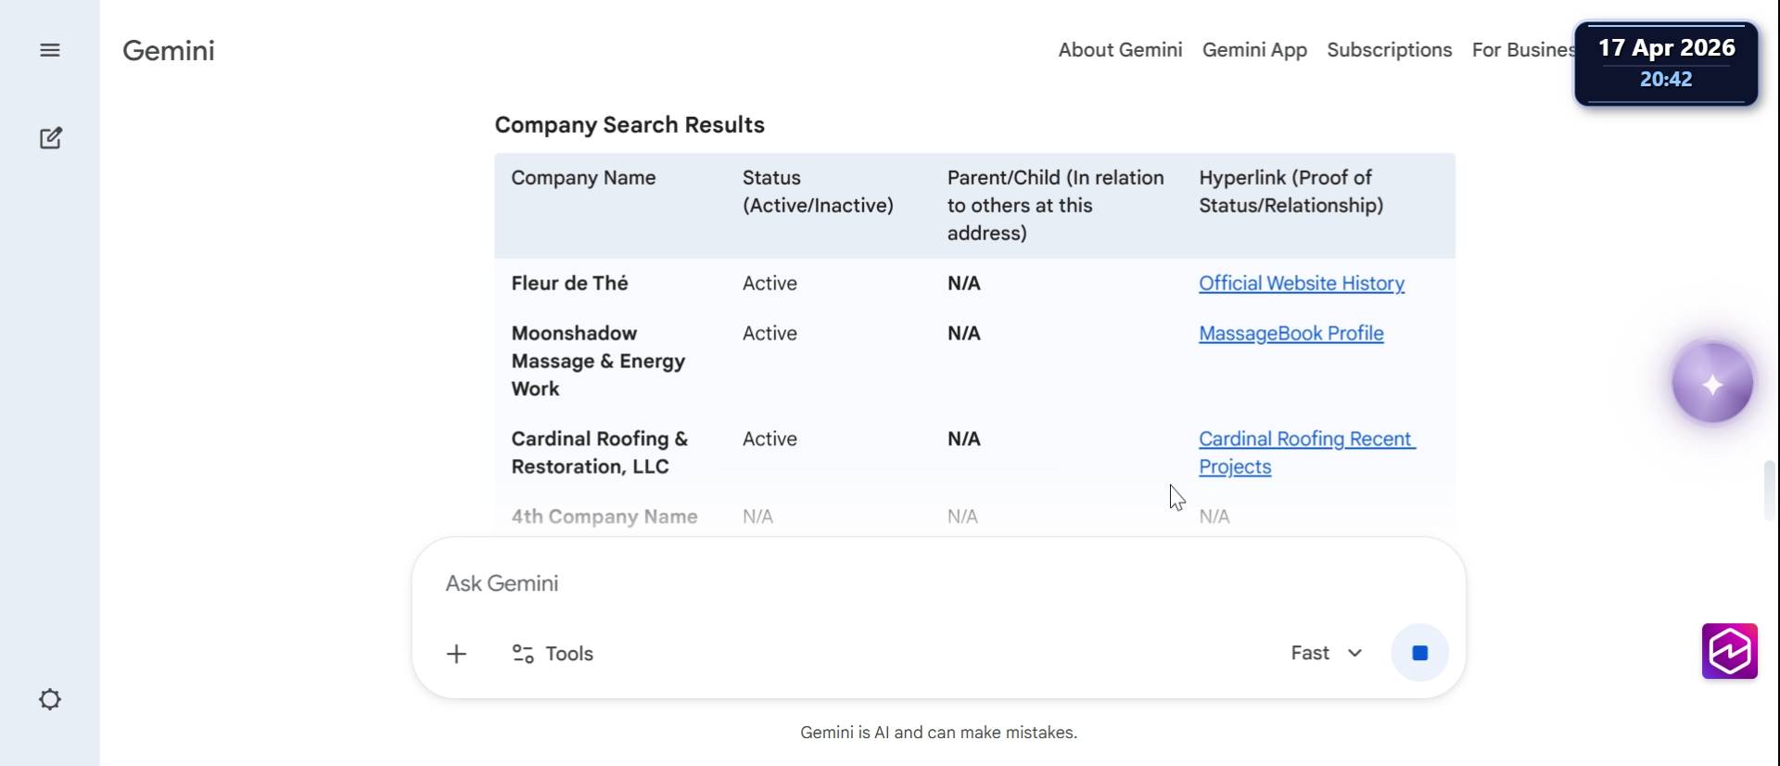Click the page vertical scrollbar thumb
The height and width of the screenshot is (766, 1780).
click(x=1769, y=490)
